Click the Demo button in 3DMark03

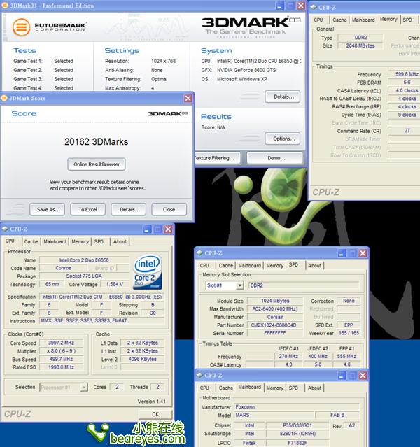(x=275, y=158)
